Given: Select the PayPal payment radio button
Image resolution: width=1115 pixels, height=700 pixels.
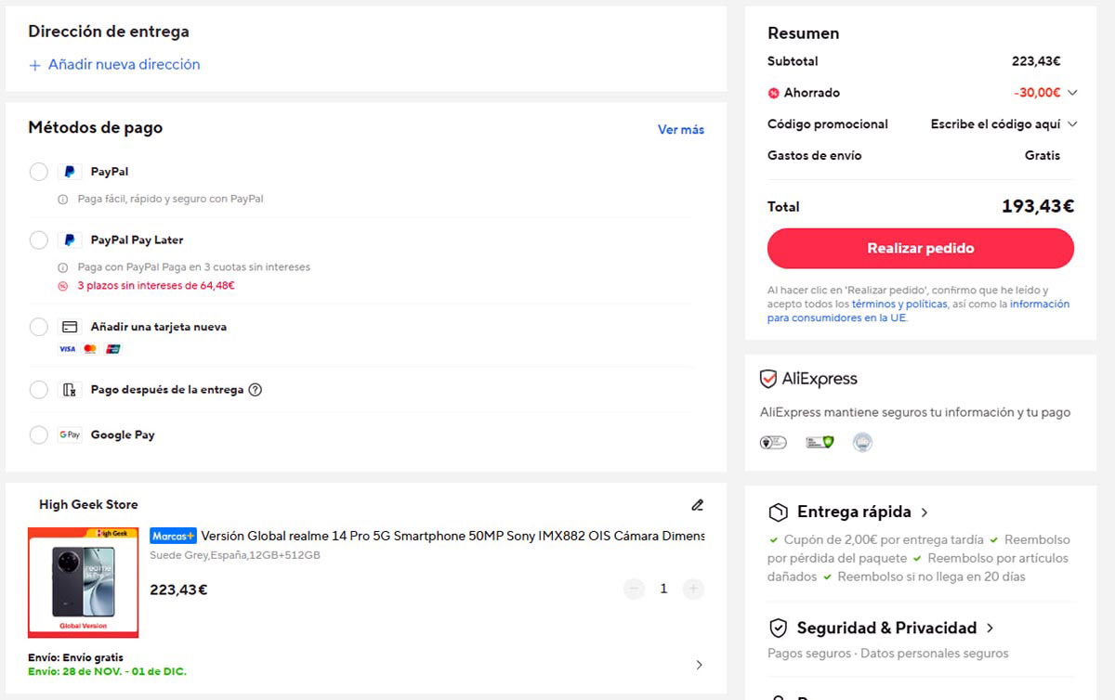Looking at the screenshot, I should [38, 171].
